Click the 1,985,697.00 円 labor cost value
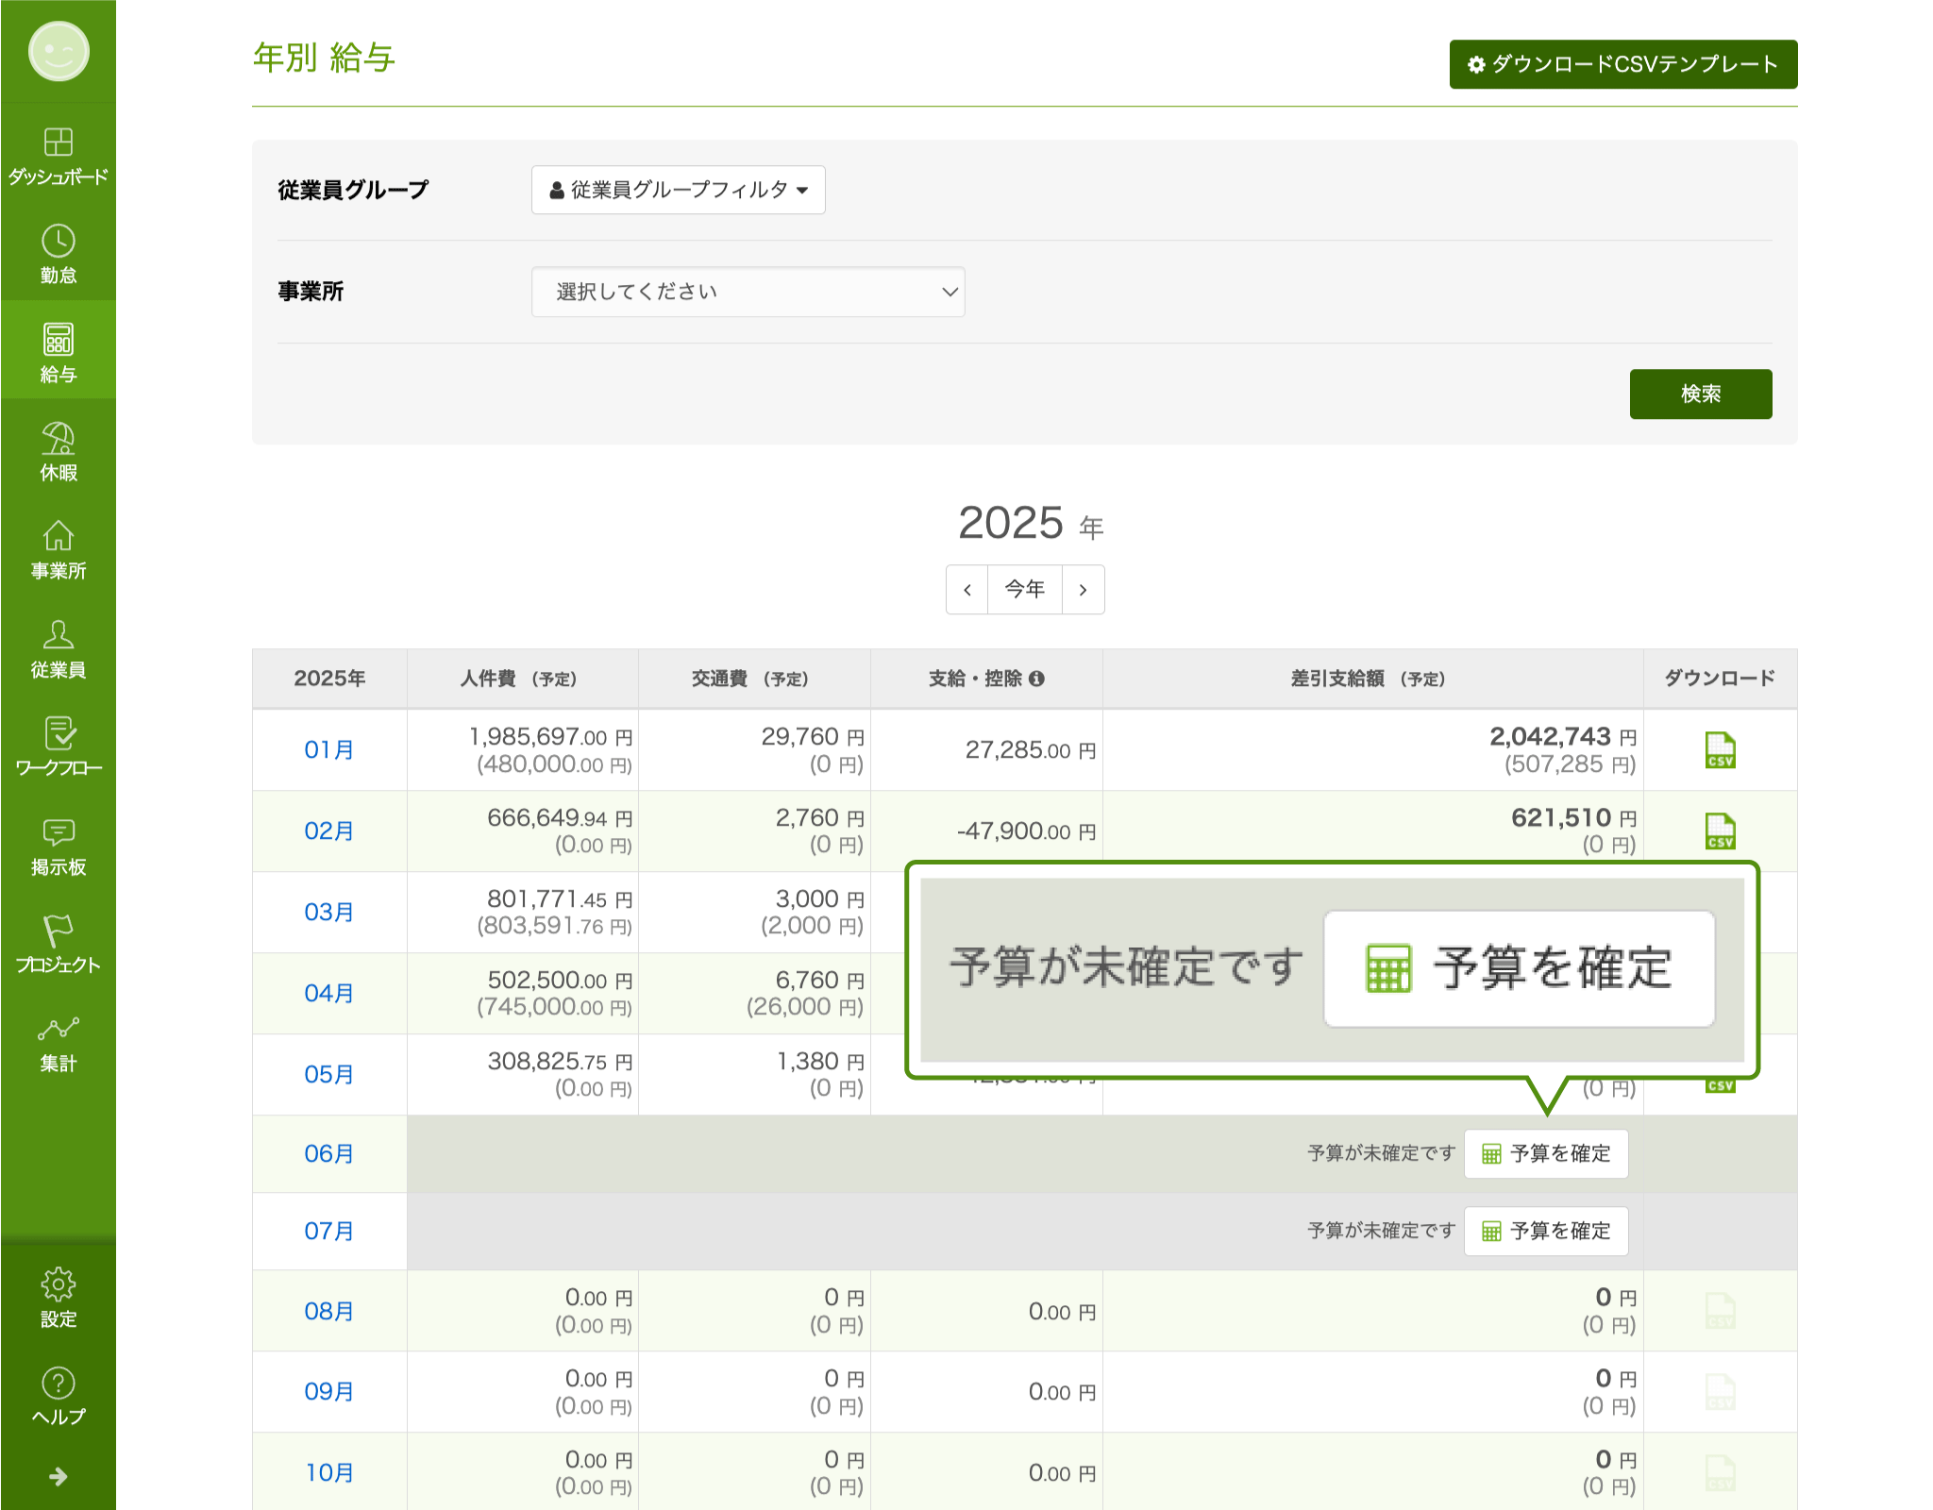 pos(551,737)
